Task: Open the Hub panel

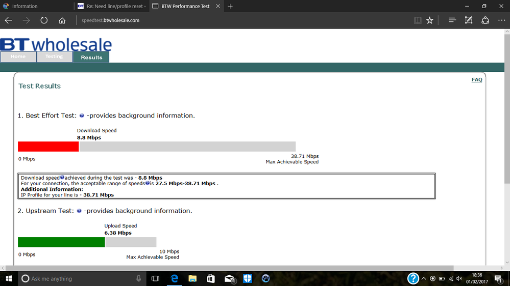Action: pos(452,20)
